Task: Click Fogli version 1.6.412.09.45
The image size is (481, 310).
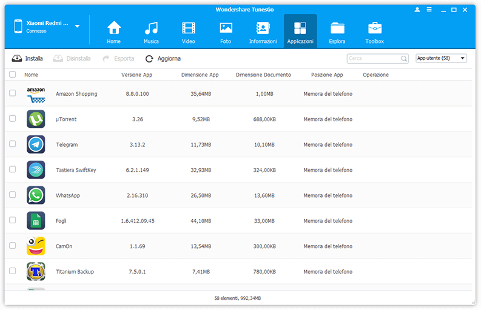Action: point(138,221)
